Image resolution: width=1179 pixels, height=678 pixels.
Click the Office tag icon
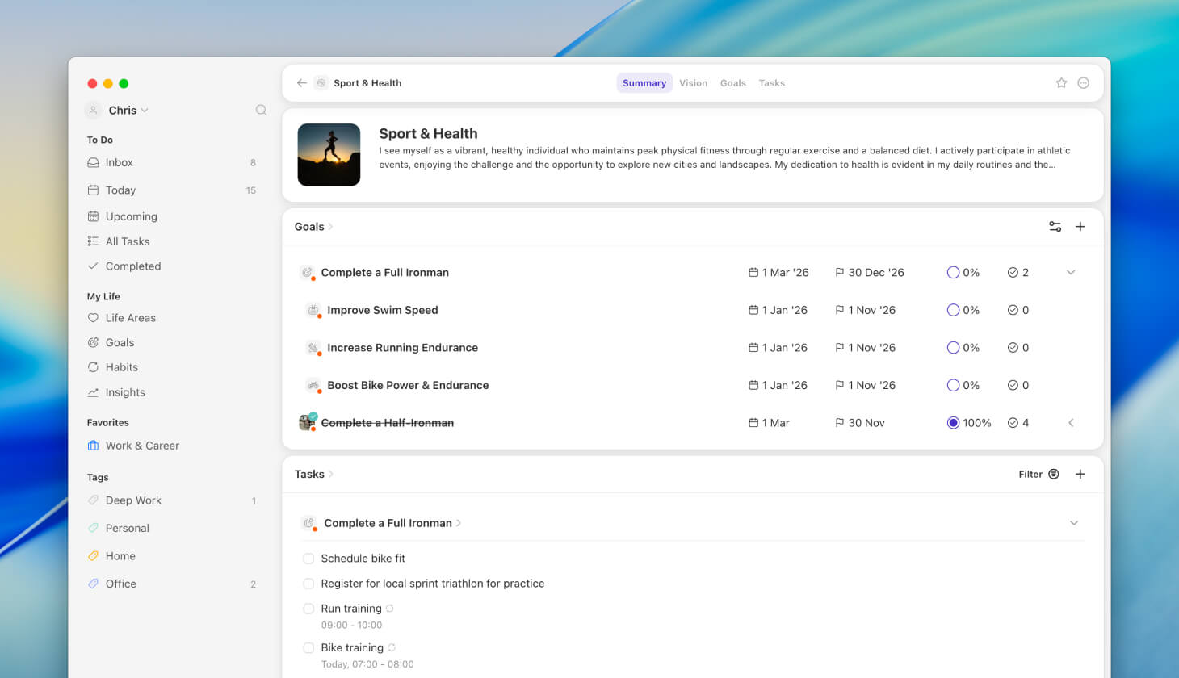[x=93, y=584]
